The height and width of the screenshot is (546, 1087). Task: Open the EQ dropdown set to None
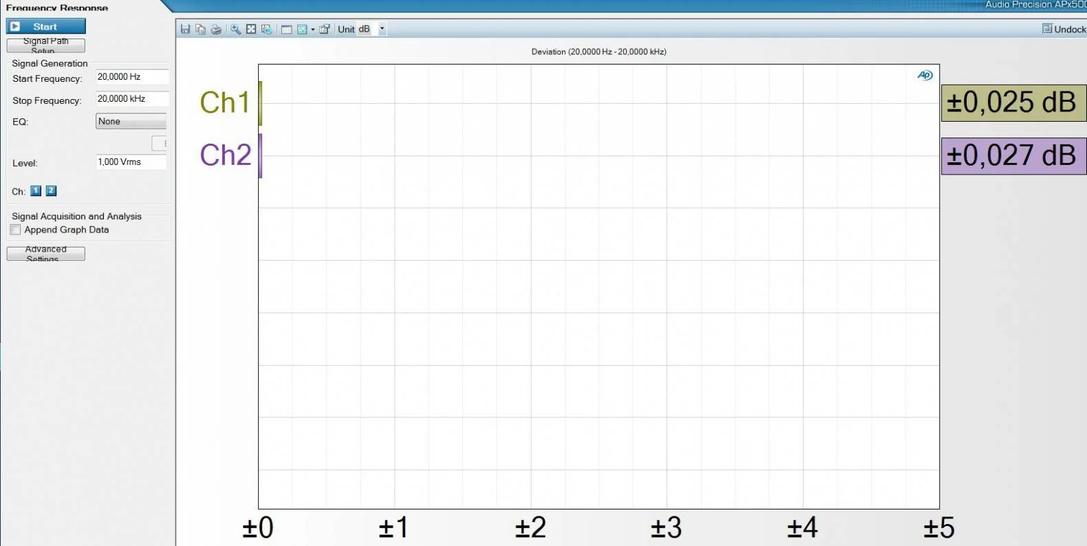[131, 121]
